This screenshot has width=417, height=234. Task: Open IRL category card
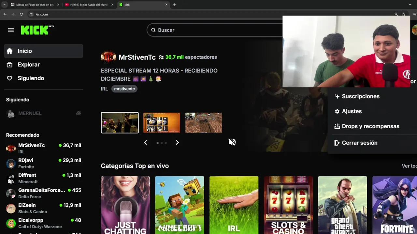click(x=234, y=205)
